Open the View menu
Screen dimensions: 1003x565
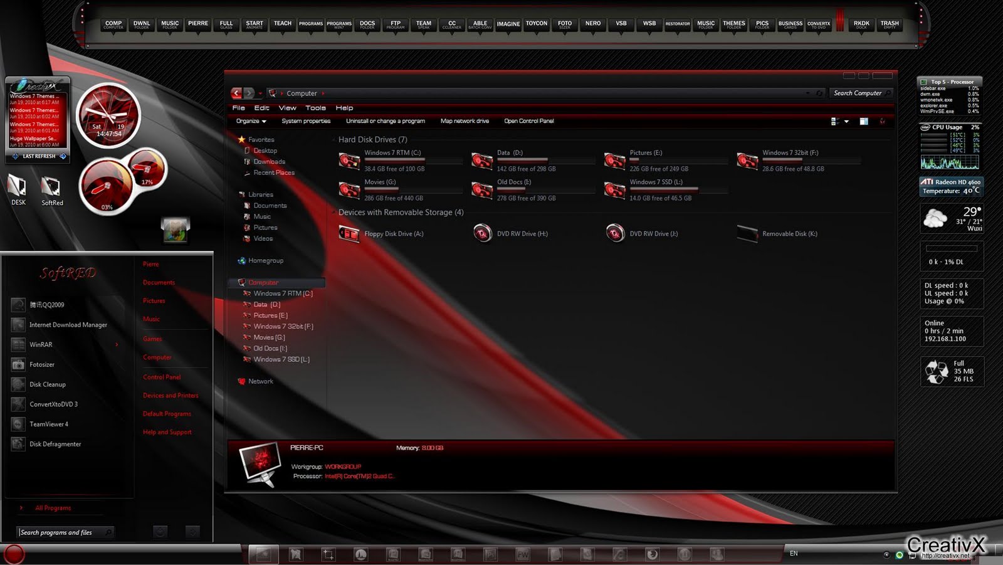[x=287, y=108]
